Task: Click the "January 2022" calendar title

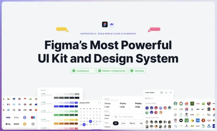Action: [x=84, y=103]
